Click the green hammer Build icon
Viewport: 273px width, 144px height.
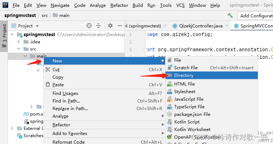pos(230,16)
